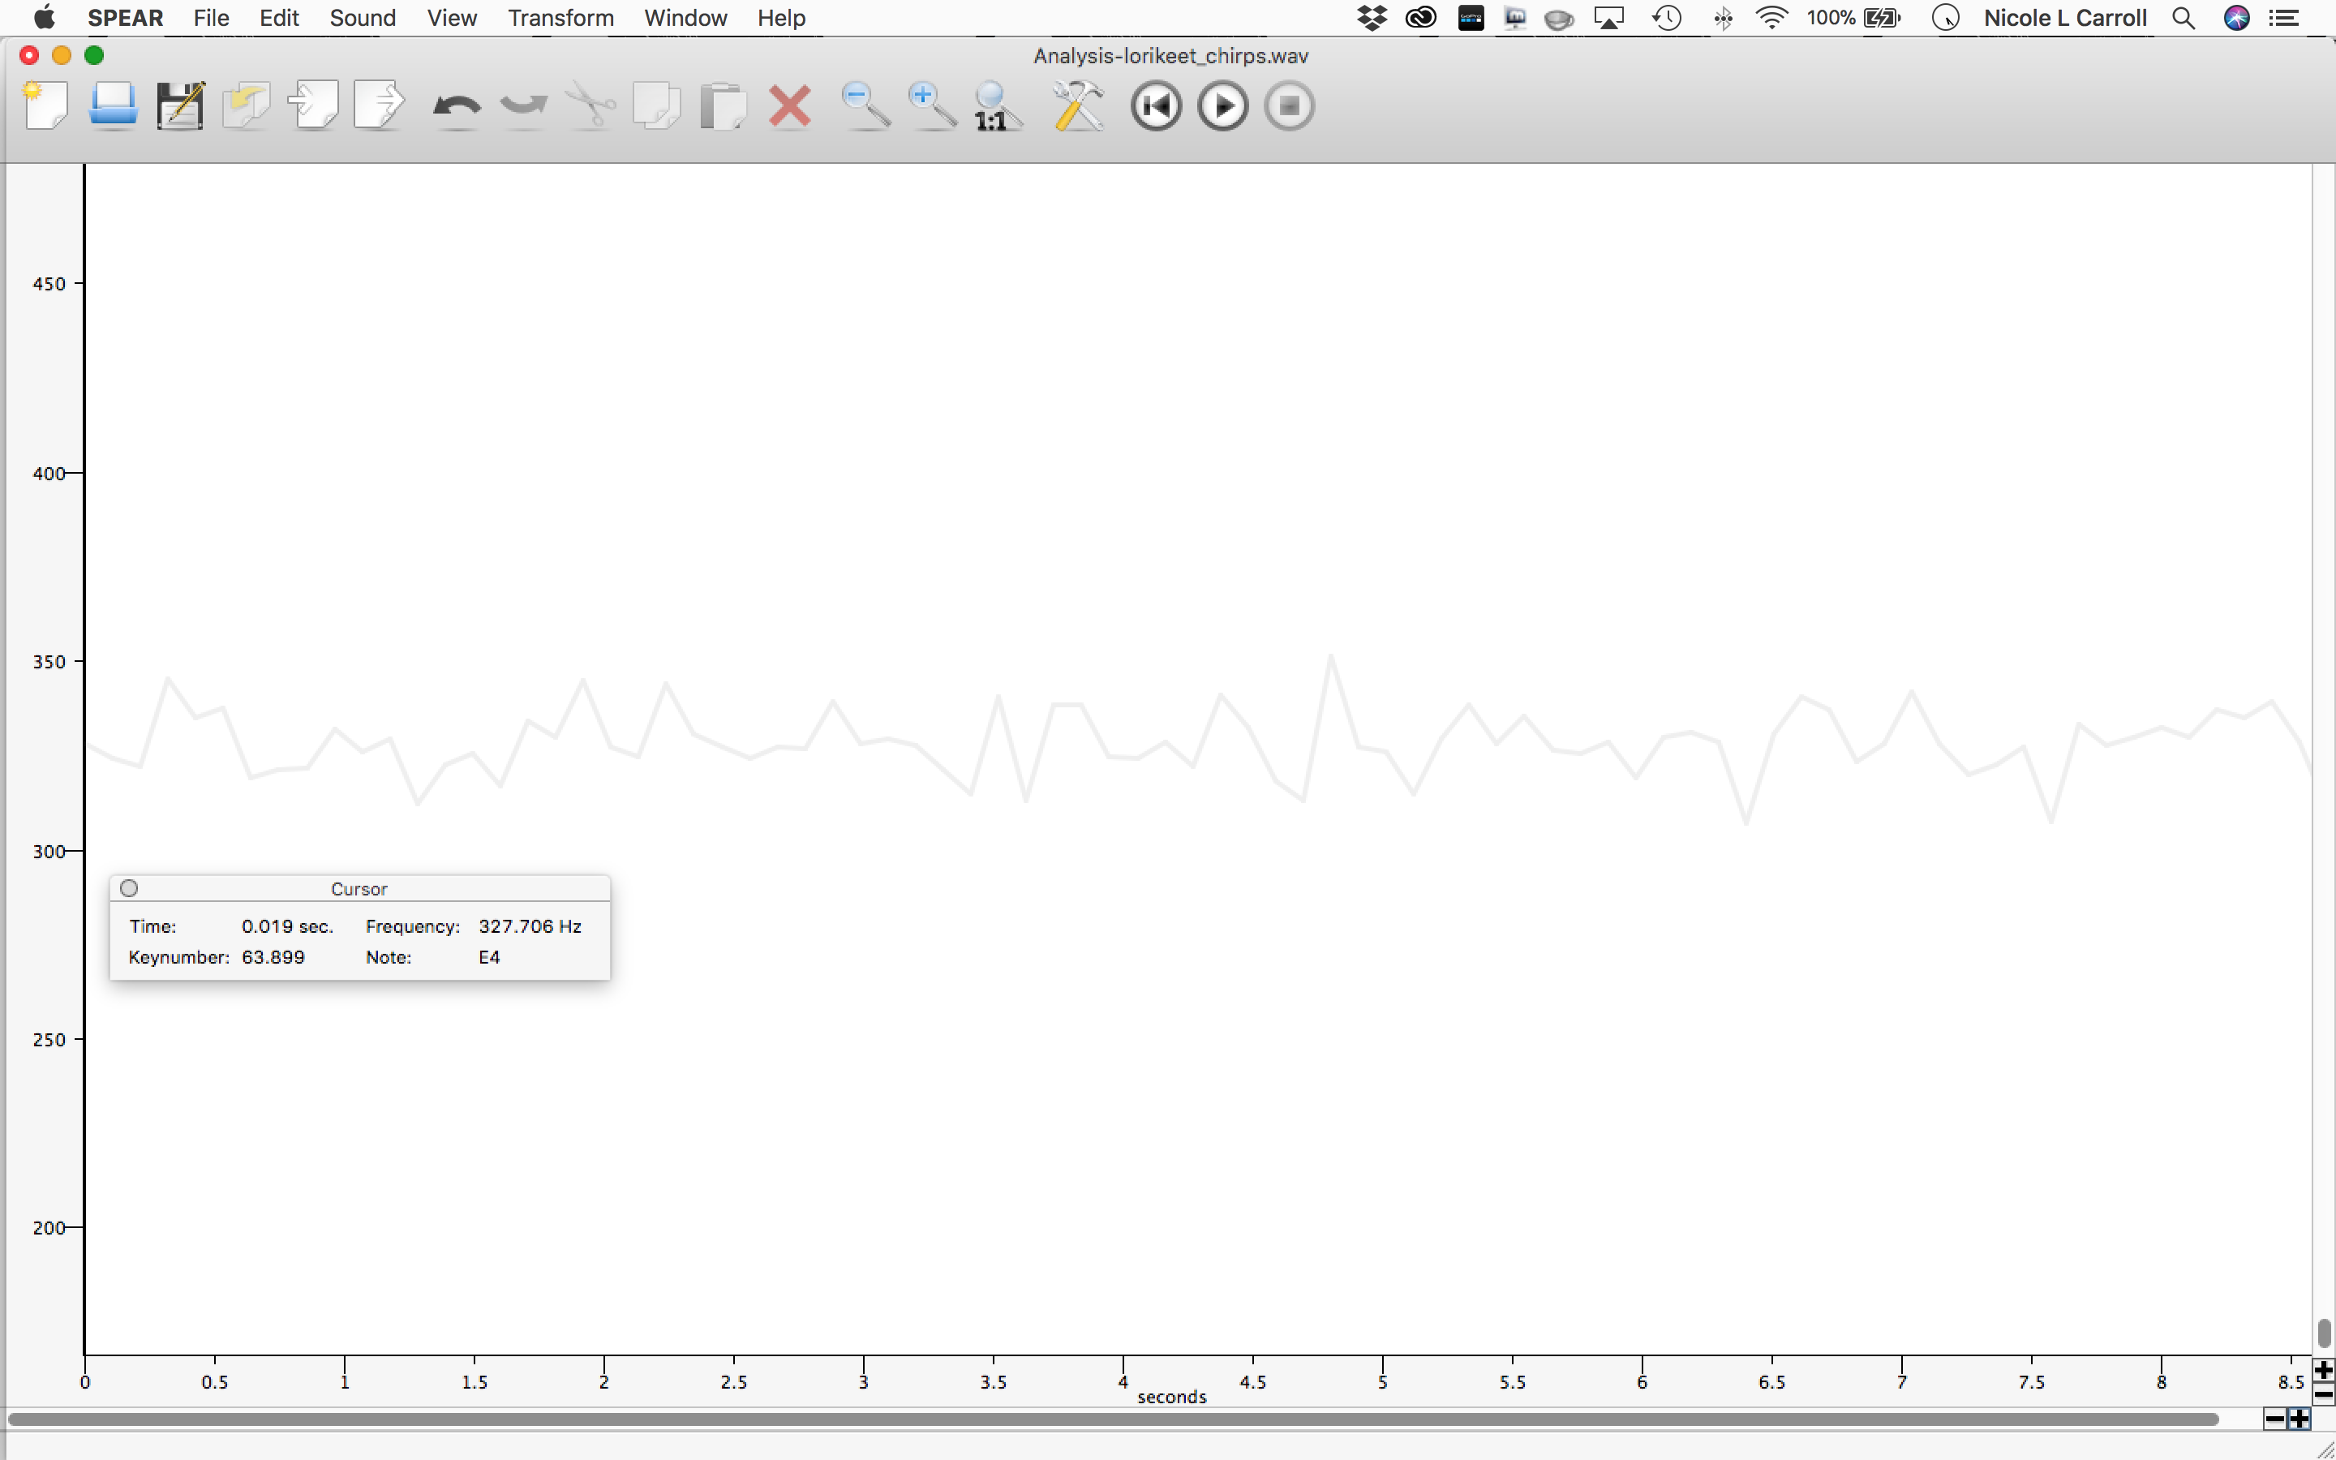Open preferences with hammer and wrench icon

point(1077,105)
